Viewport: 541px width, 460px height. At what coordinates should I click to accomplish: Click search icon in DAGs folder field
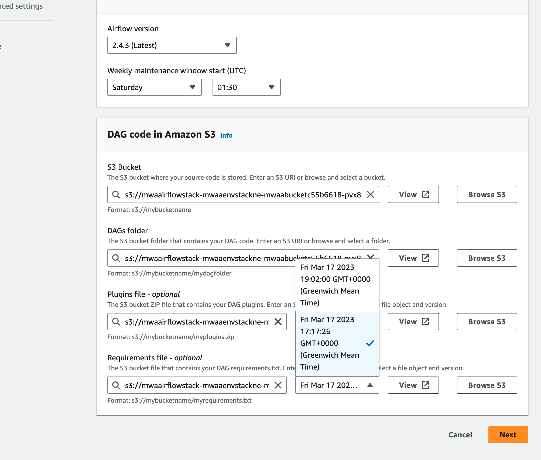tap(116, 258)
